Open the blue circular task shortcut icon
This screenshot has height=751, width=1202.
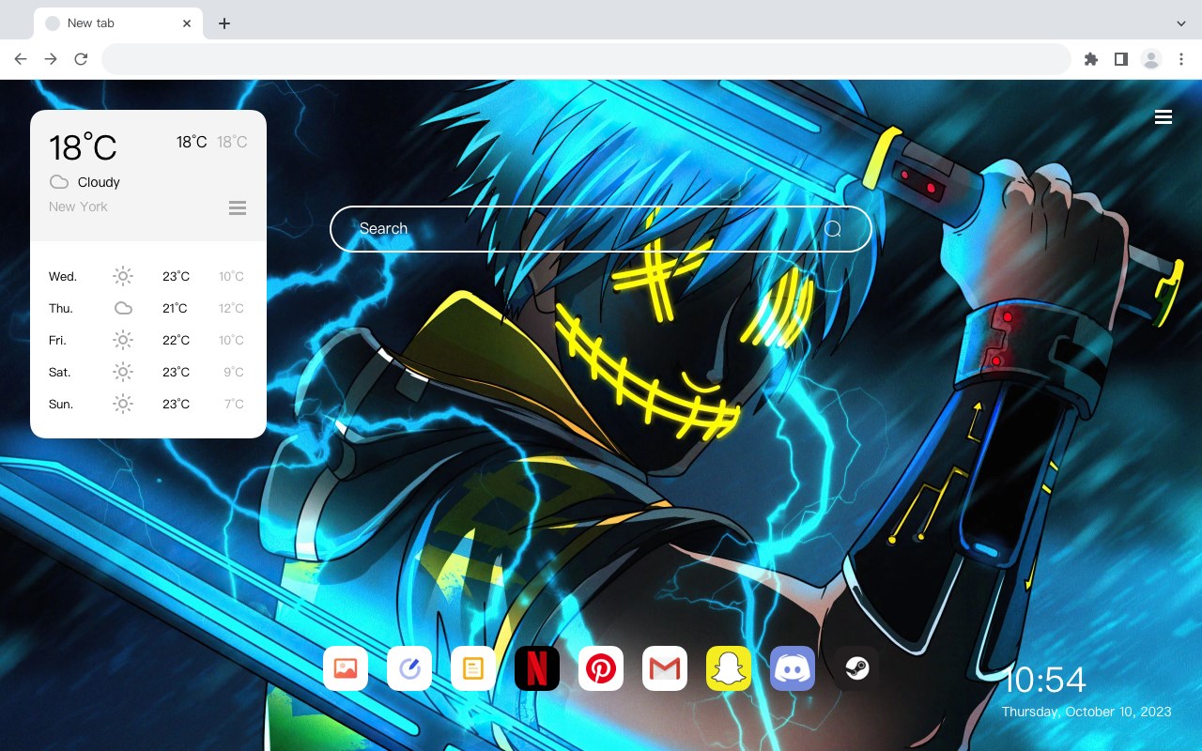point(409,668)
